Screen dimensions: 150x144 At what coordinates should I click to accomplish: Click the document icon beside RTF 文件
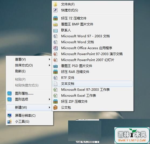click(x=55, y=78)
